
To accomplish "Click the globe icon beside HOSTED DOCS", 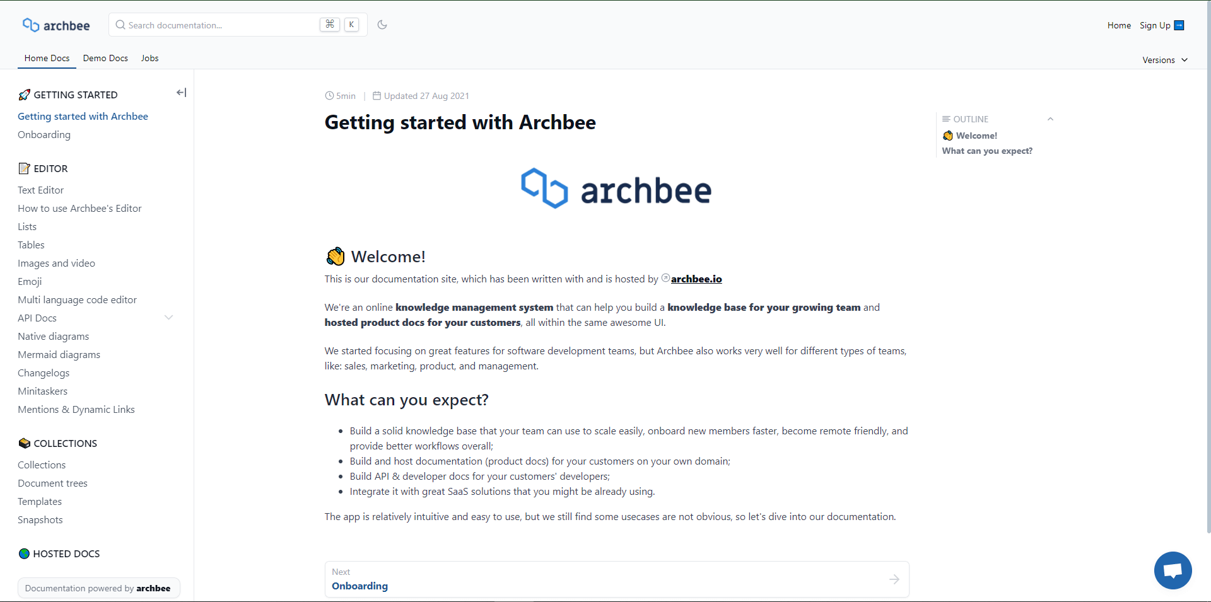I will [24, 553].
